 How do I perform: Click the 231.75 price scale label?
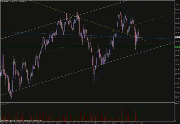point(177,74)
